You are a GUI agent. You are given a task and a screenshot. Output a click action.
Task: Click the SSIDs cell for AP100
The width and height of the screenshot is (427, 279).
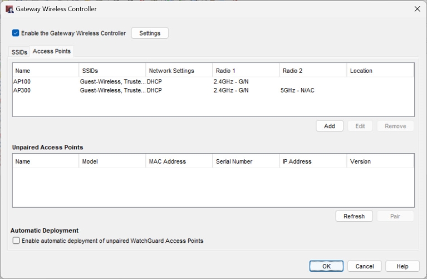coord(113,81)
